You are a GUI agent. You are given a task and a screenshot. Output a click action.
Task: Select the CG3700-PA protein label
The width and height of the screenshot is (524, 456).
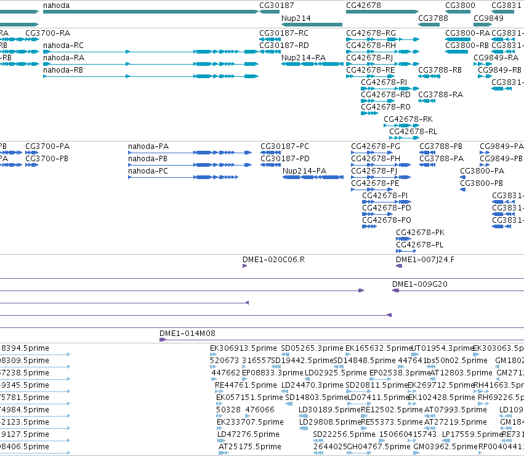pos(47,146)
